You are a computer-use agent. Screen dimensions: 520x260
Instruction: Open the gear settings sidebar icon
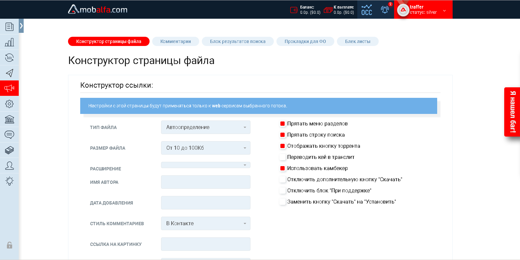click(x=9, y=104)
